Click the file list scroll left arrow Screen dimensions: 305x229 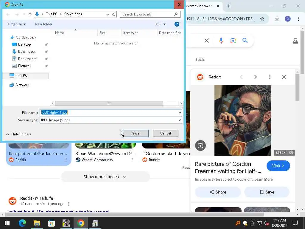(x=52, y=103)
